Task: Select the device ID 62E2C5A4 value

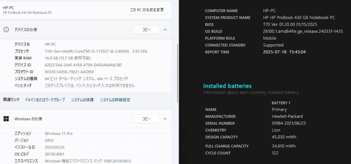Action: click(83, 65)
